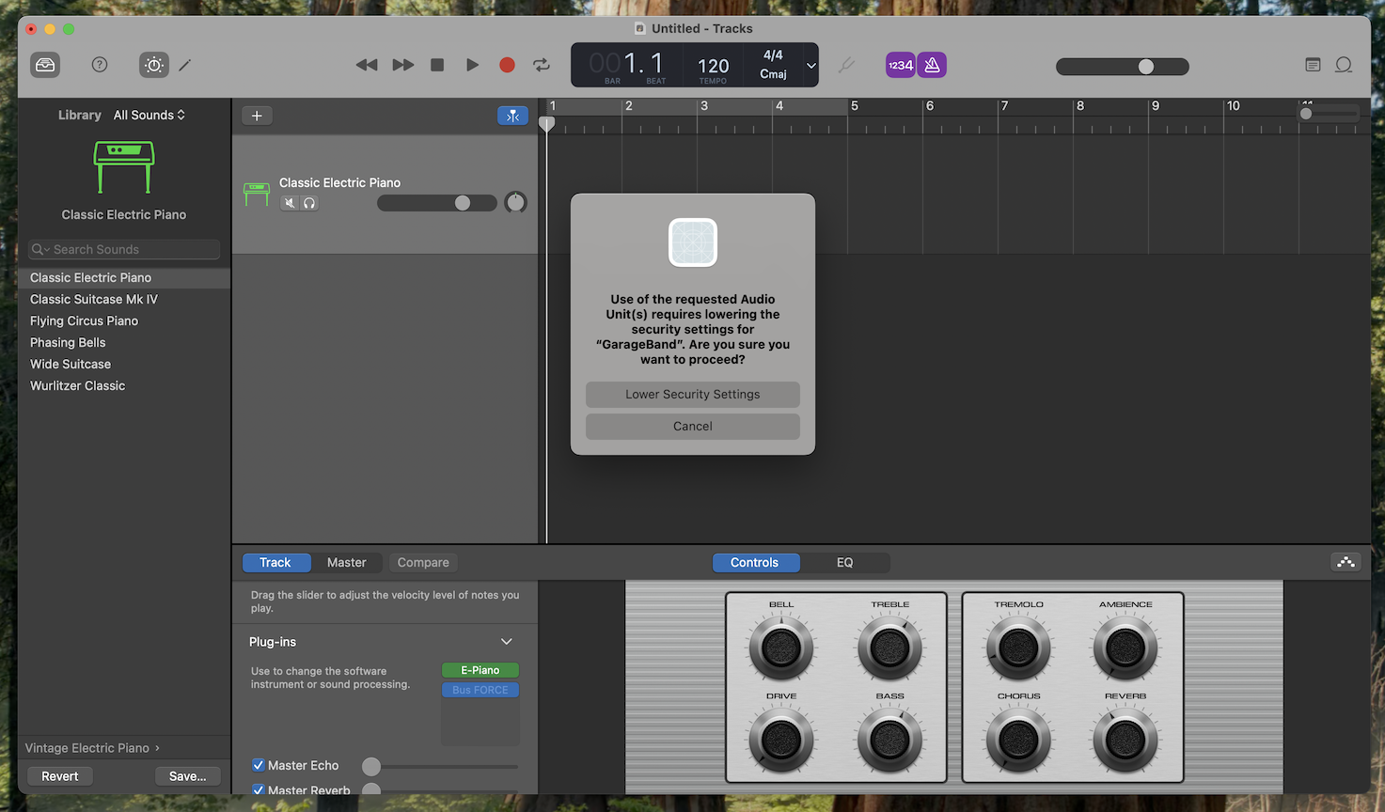1385x812 pixels.
Task: Select Classic Electric Piano in the Library list
Action: 124,277
